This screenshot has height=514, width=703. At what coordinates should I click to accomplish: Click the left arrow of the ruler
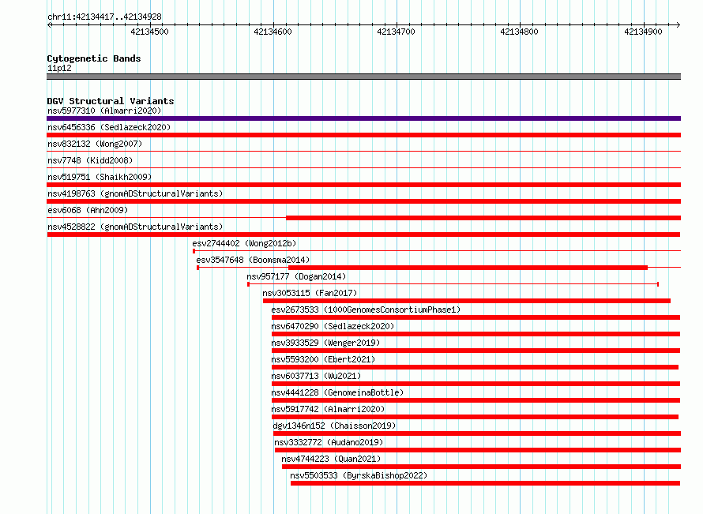(49, 24)
